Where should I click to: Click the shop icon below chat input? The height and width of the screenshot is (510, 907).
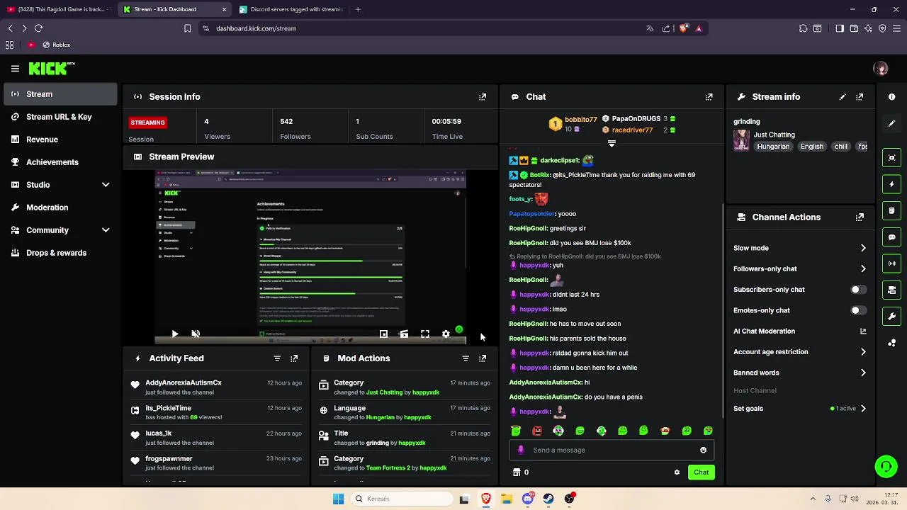517,472
